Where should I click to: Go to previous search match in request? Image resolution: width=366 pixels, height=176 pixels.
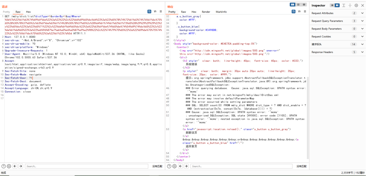[x=15, y=166]
